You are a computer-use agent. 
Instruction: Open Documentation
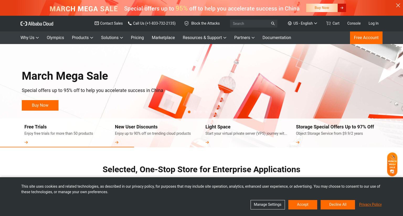point(277,37)
